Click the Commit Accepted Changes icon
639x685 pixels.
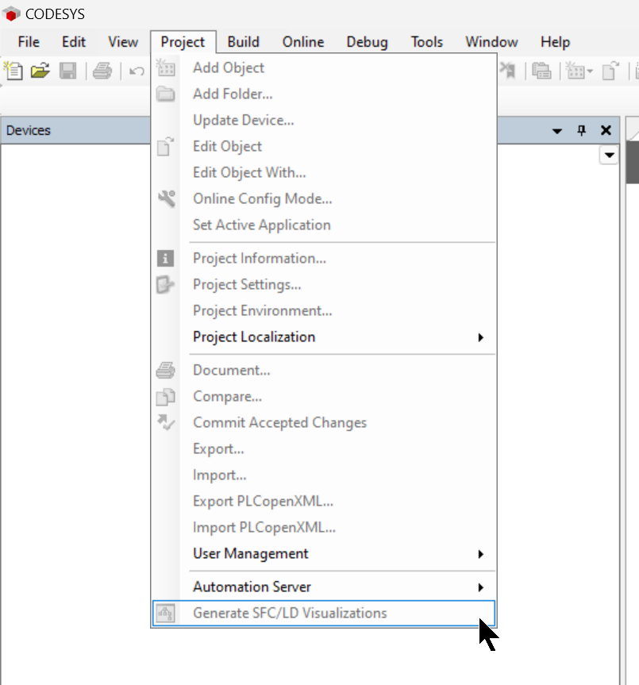pyautogui.click(x=166, y=422)
